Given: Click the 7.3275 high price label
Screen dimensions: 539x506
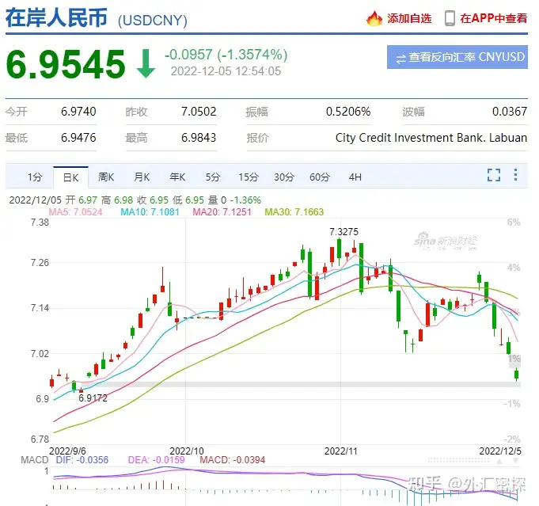Looking at the screenshot, I should coord(344,232).
